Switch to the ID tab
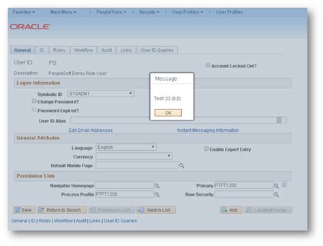The width and height of the screenshot is (323, 246). [42, 50]
